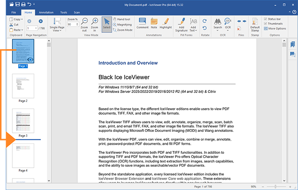Image resolution: width=298 pixels, height=190 pixels.
Task: Open the page number dropdown
Action: (x=36, y=28)
